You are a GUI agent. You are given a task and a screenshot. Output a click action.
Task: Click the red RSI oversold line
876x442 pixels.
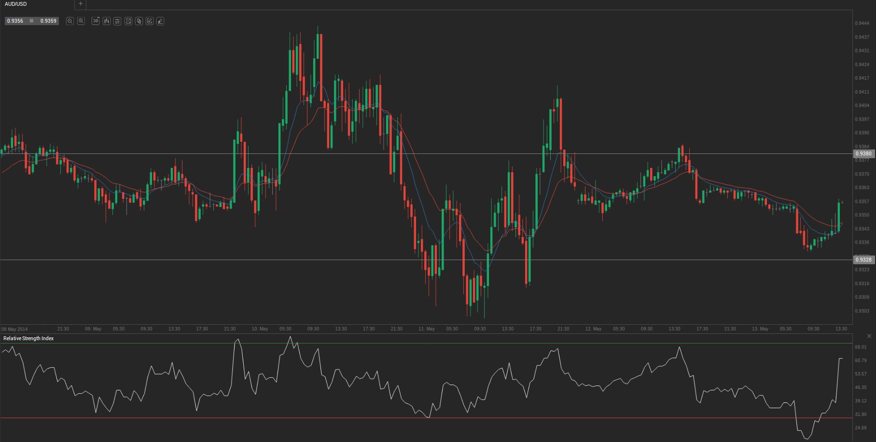tap(386, 418)
